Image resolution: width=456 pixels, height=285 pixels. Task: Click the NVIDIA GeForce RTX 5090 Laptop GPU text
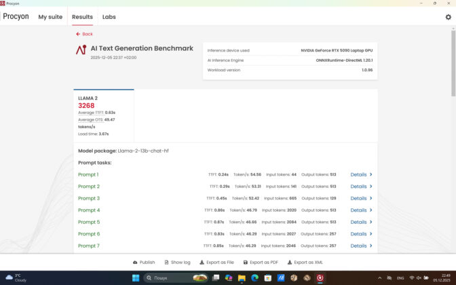pyautogui.click(x=337, y=50)
